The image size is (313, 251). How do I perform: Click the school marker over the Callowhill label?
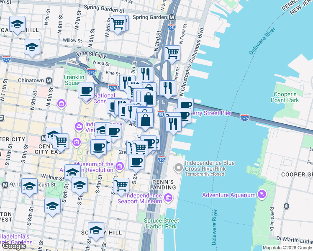pos(18,25)
